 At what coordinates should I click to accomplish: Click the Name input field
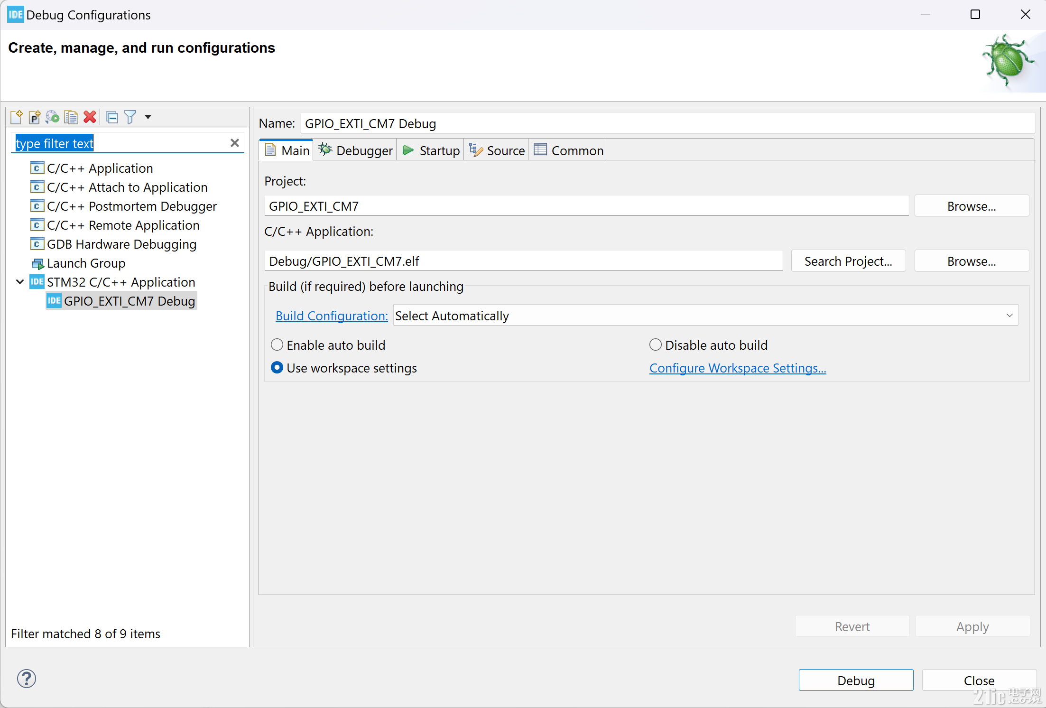pyautogui.click(x=667, y=123)
